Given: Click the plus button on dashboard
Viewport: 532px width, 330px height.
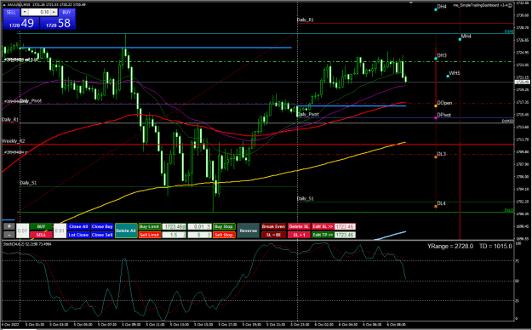Looking at the screenshot, I should (x=9, y=226).
